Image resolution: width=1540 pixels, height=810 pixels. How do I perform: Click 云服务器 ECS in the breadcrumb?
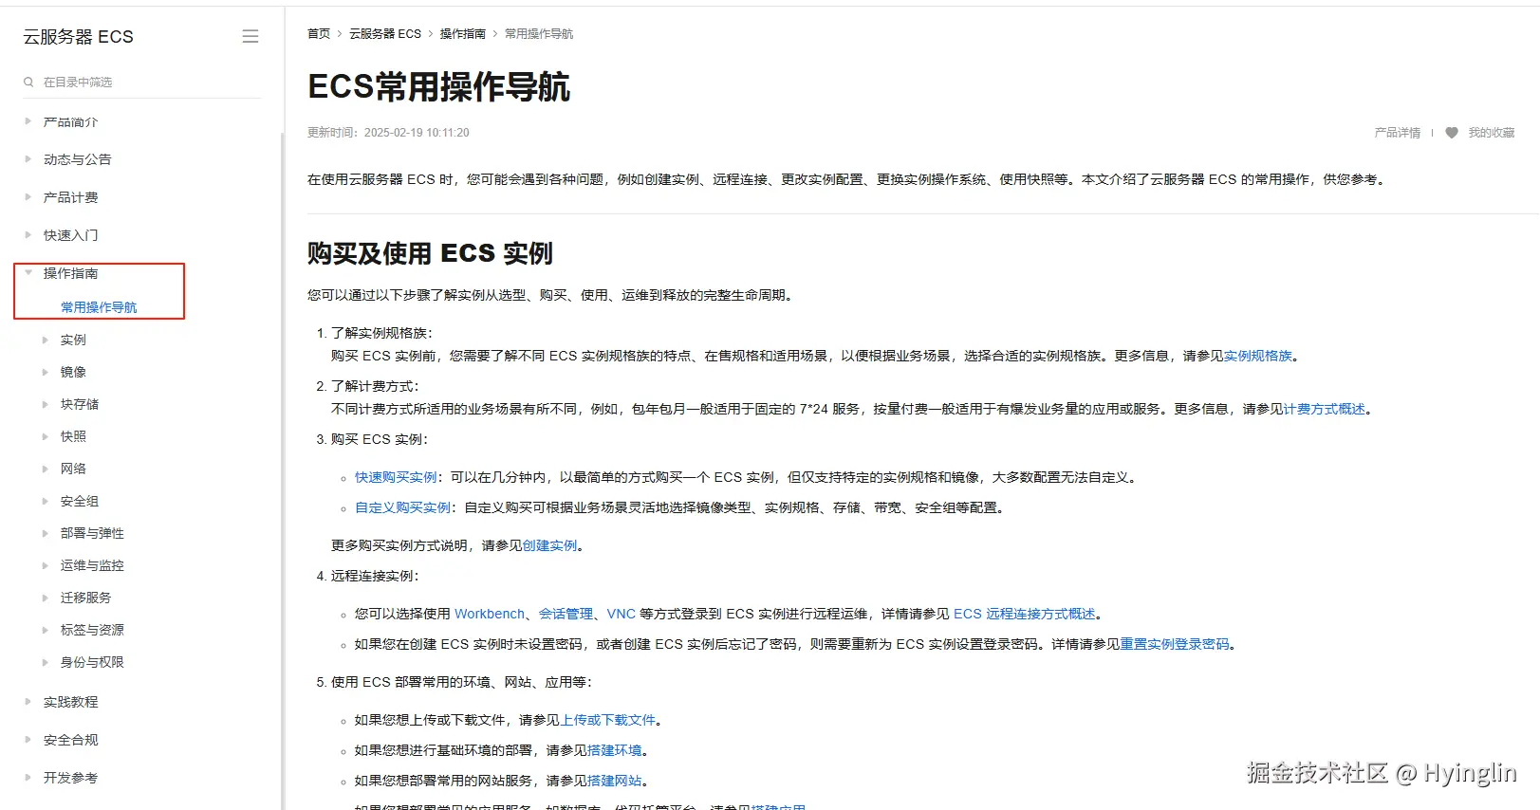tap(385, 34)
